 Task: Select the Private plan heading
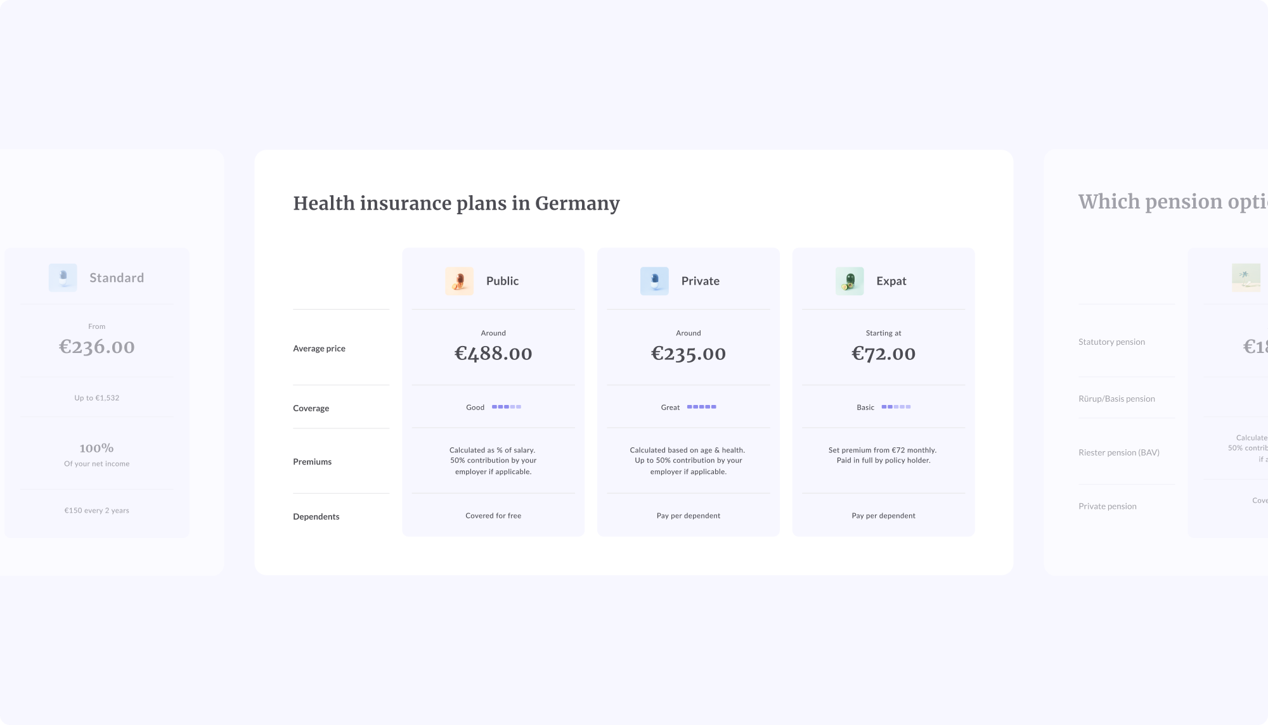coord(700,281)
